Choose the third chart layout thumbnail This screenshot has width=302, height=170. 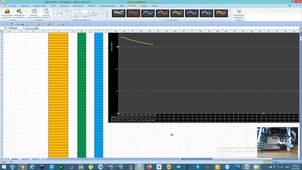[75, 14]
